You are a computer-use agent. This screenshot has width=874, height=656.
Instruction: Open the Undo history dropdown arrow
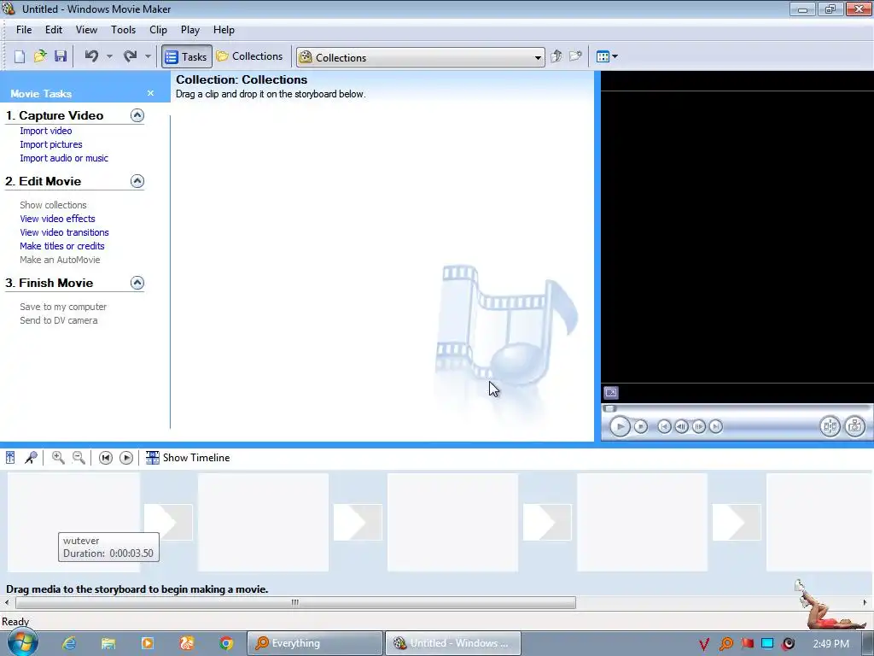pos(109,56)
